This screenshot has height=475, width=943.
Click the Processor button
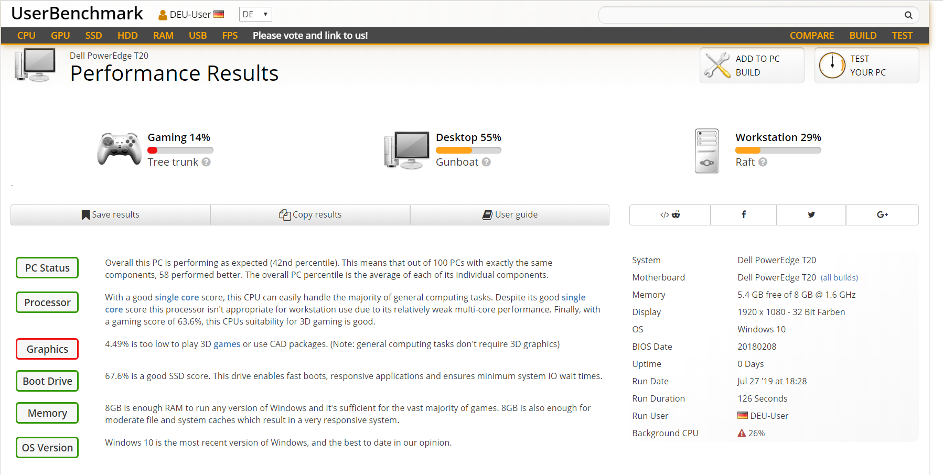[47, 303]
